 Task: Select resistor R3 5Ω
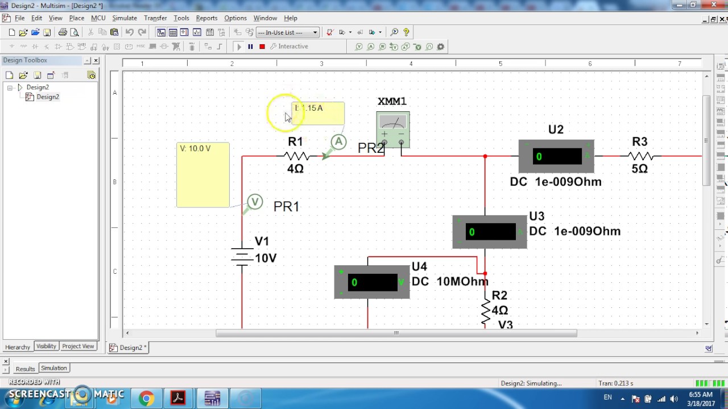[640, 156]
